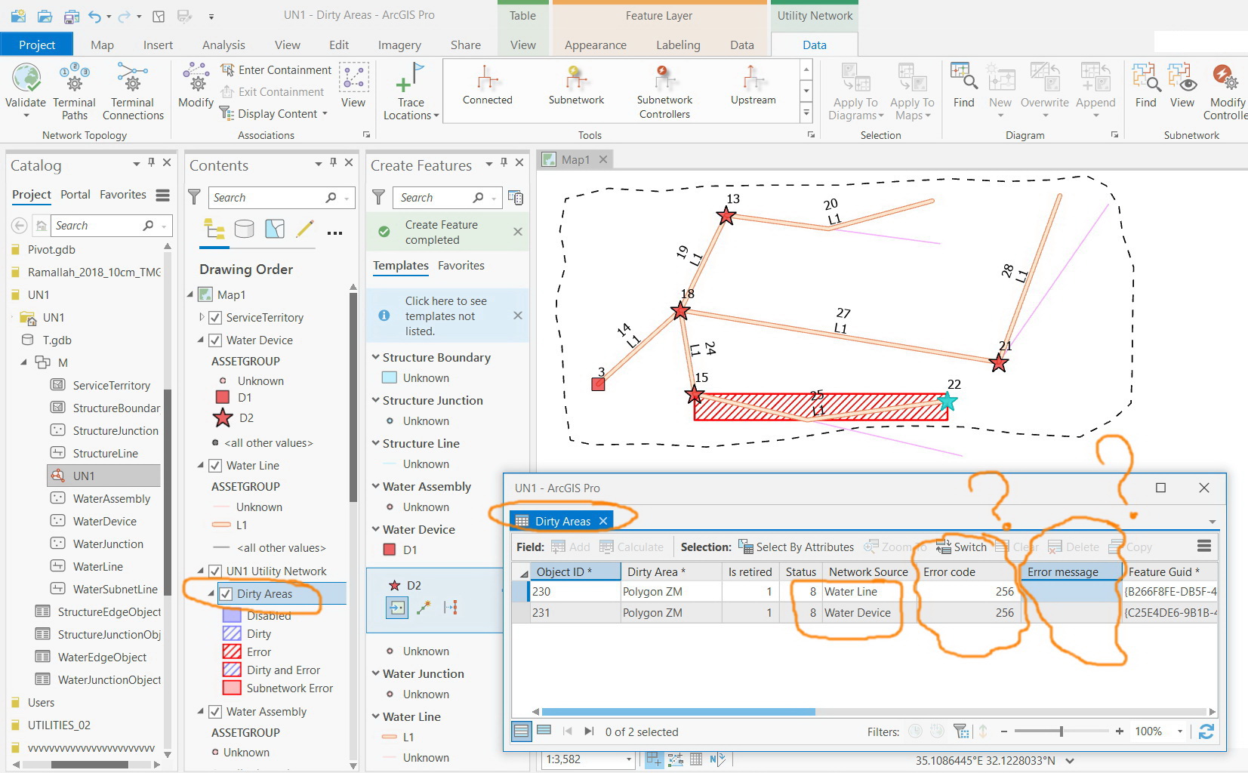The image size is (1248, 773).
Task: Toggle Water Device layer visibility
Action: (x=215, y=340)
